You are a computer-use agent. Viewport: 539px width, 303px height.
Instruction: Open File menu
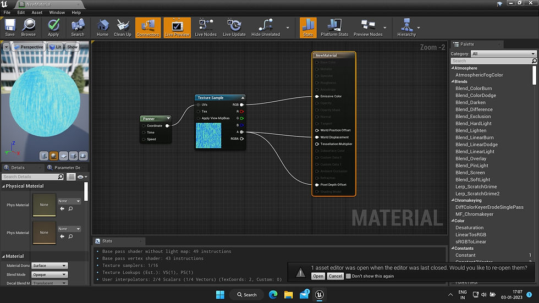point(7,12)
